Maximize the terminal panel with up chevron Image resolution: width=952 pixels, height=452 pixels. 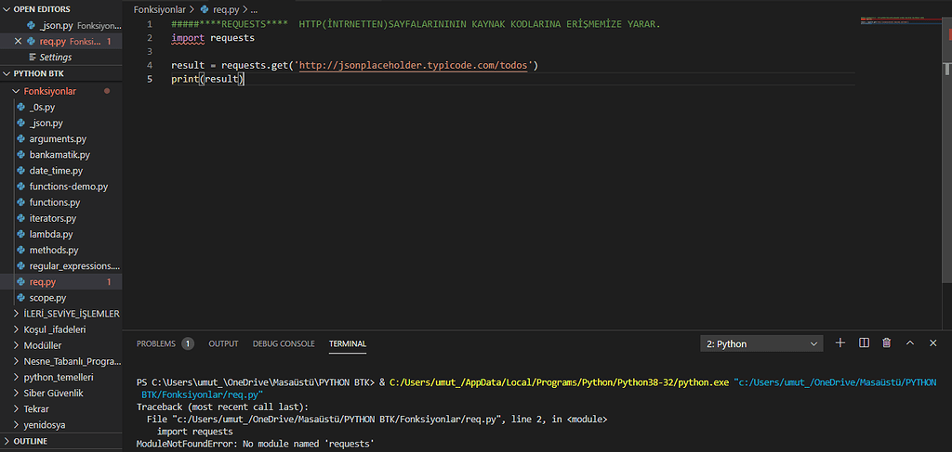pos(910,343)
